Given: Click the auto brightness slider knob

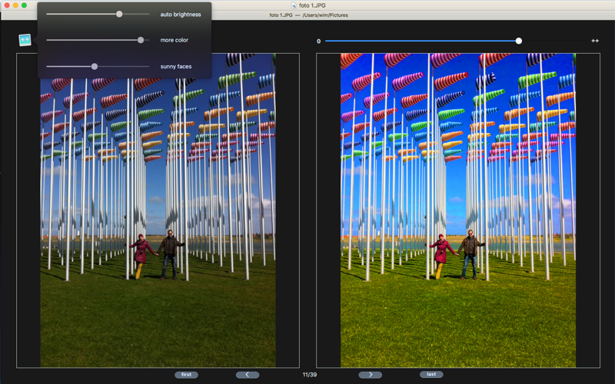Looking at the screenshot, I should [119, 14].
